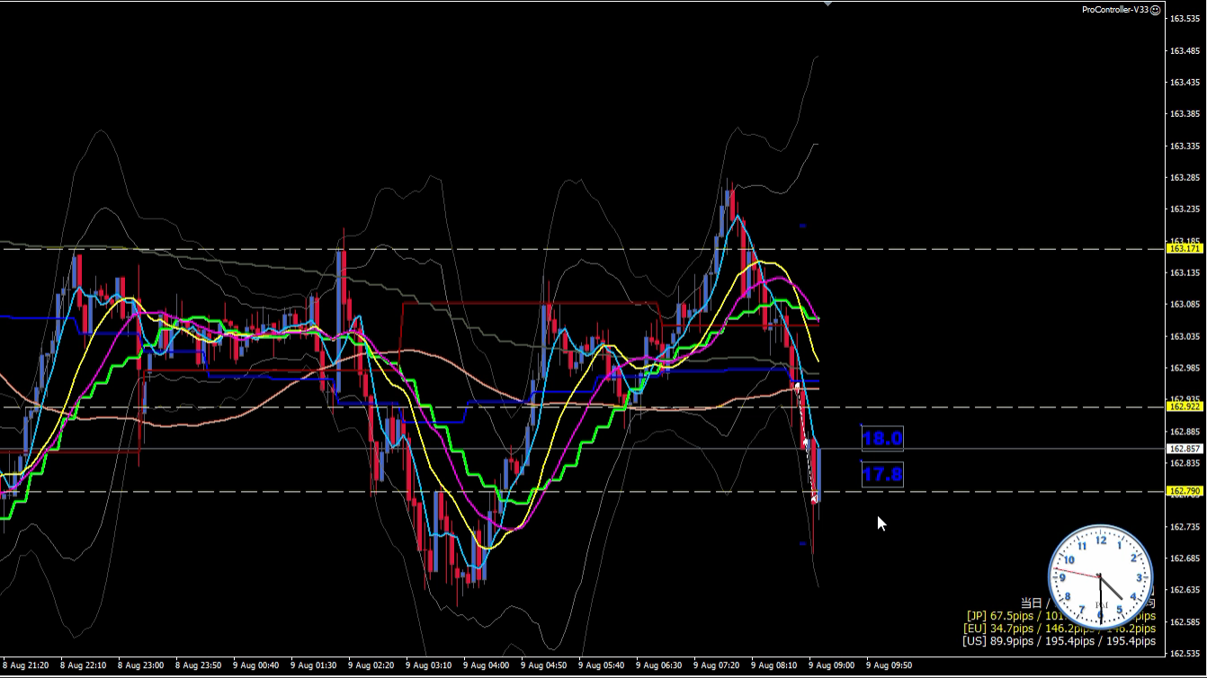This screenshot has height=678, width=1207.
Task: Click the 162.735 price scale value
Action: pos(1185,526)
